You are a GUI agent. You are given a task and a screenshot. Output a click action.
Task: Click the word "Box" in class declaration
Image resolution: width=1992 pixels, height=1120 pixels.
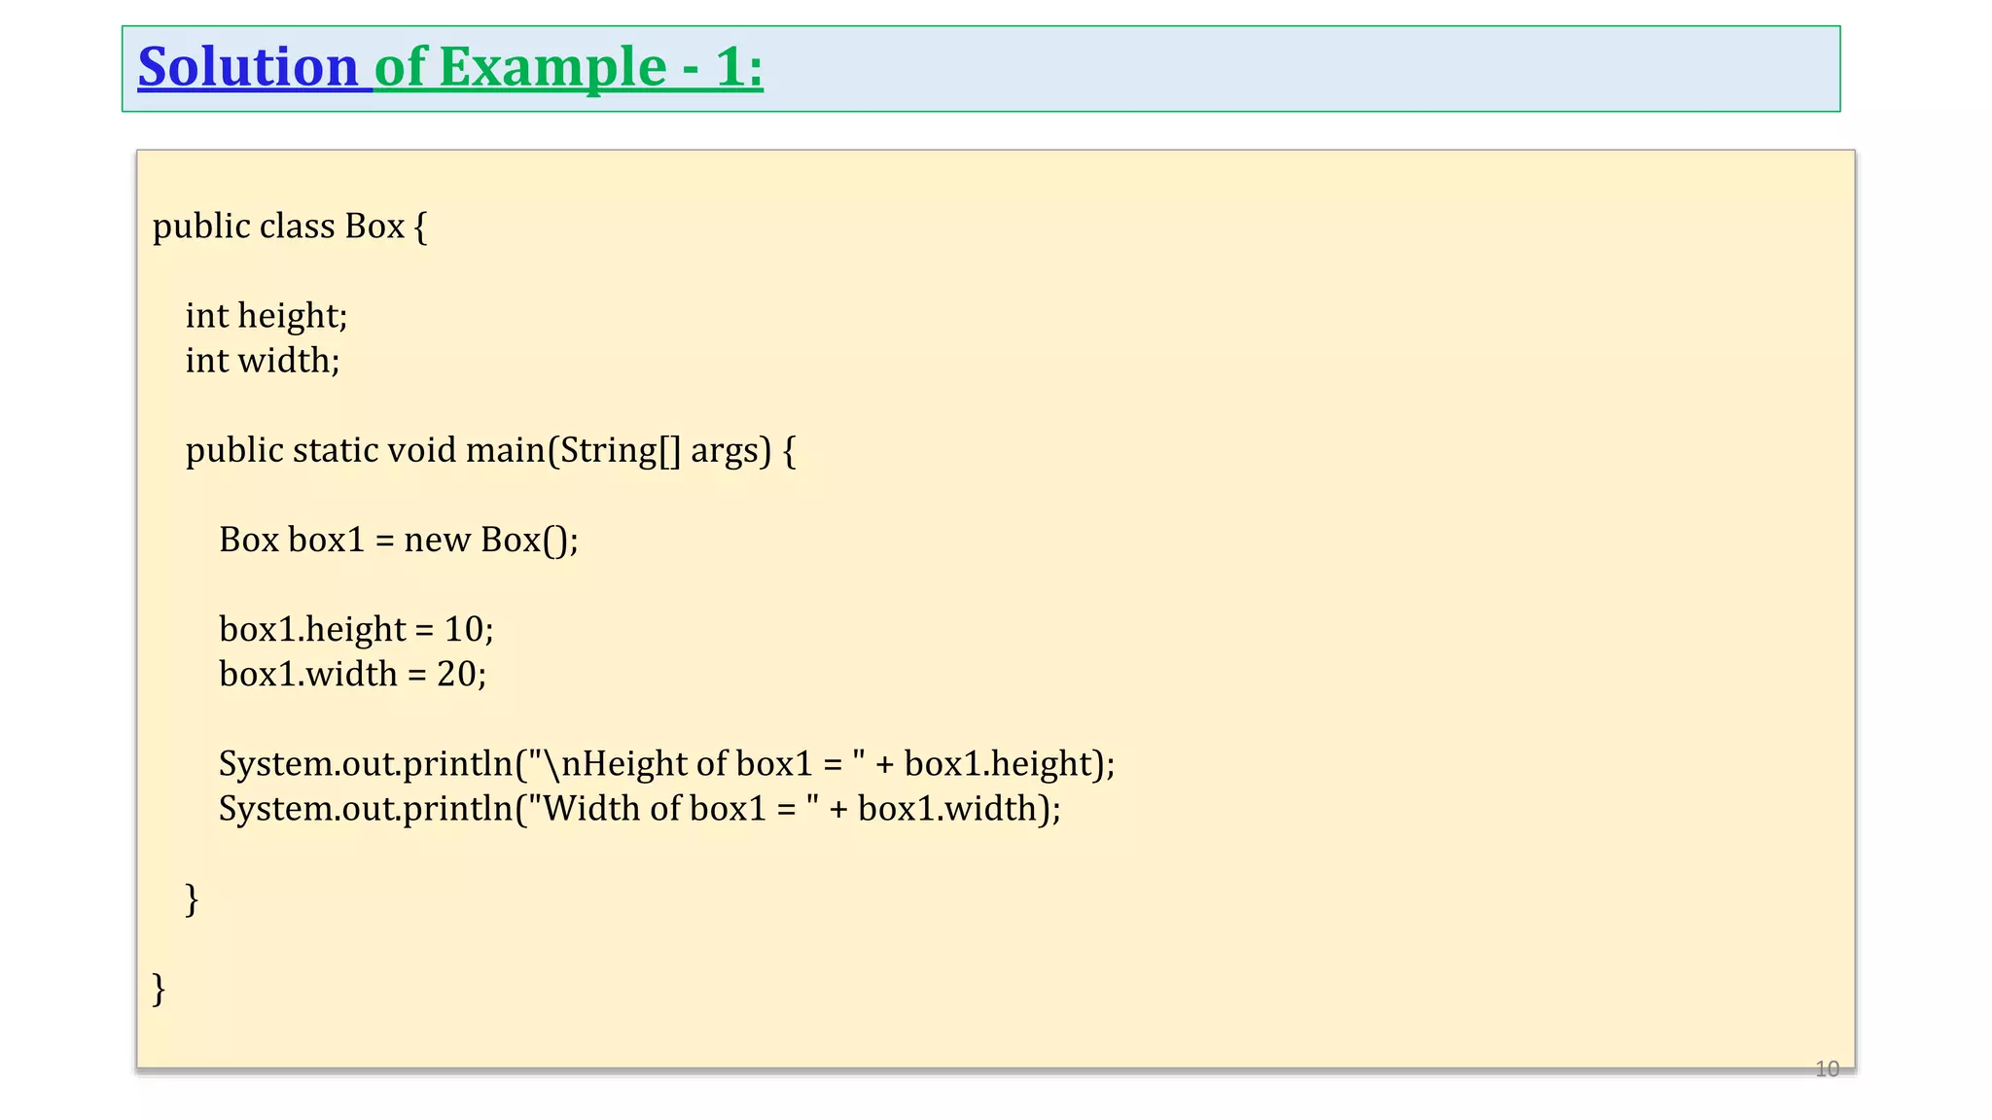[x=374, y=227]
